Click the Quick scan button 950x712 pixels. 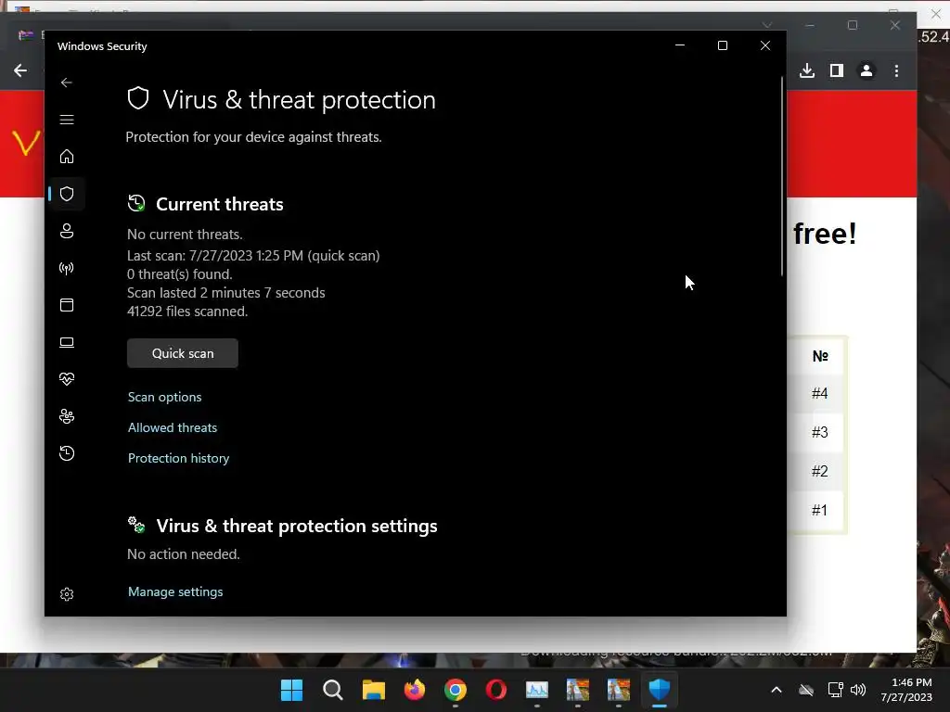[x=183, y=353]
